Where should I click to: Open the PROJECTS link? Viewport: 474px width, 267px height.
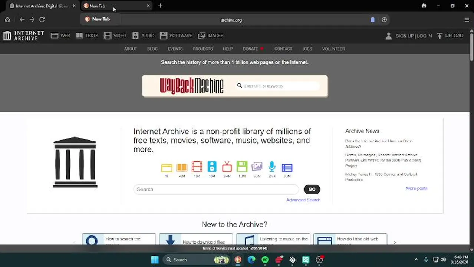pyautogui.click(x=203, y=49)
